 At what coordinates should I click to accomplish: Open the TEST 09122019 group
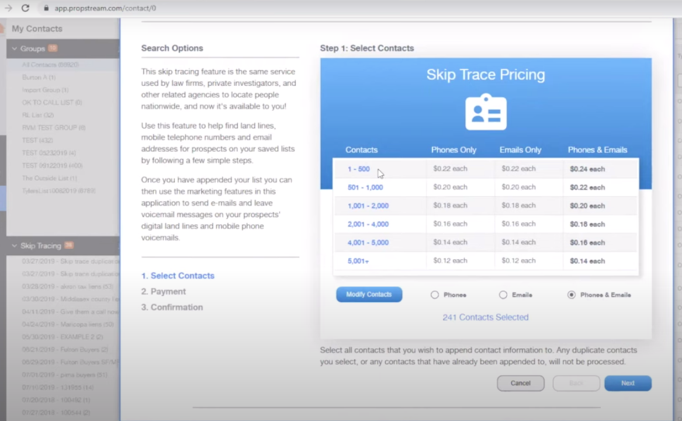point(52,165)
